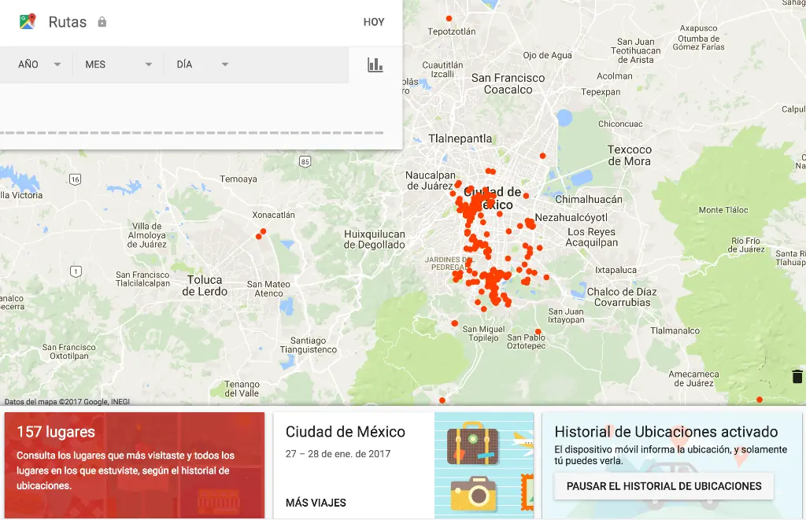Image resolution: width=806 pixels, height=520 pixels.
Task: Click the Texcoco de Mora map label
Action: tap(629, 155)
